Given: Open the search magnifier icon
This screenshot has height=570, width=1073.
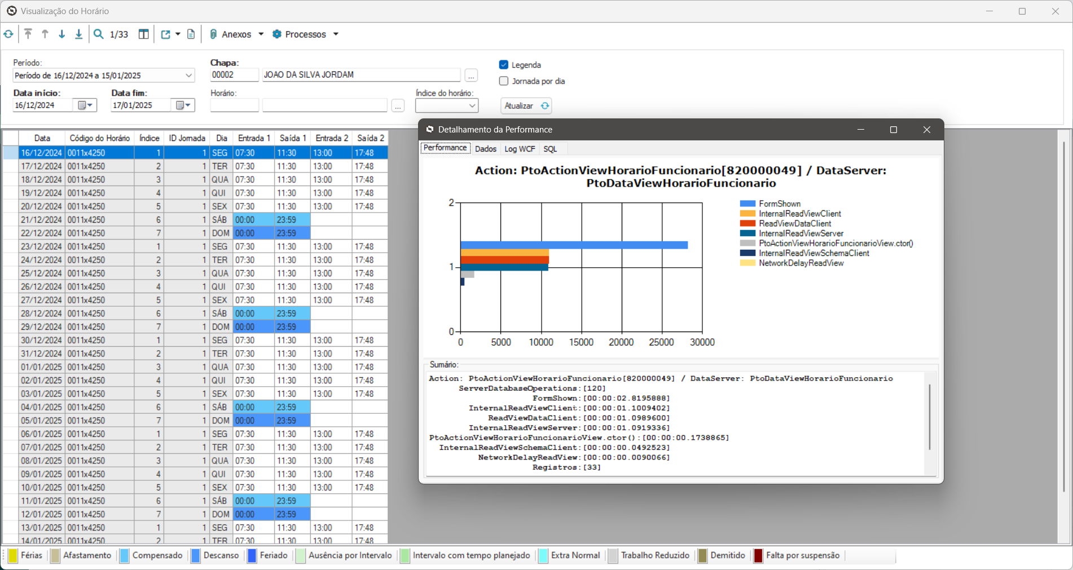Looking at the screenshot, I should (x=99, y=34).
